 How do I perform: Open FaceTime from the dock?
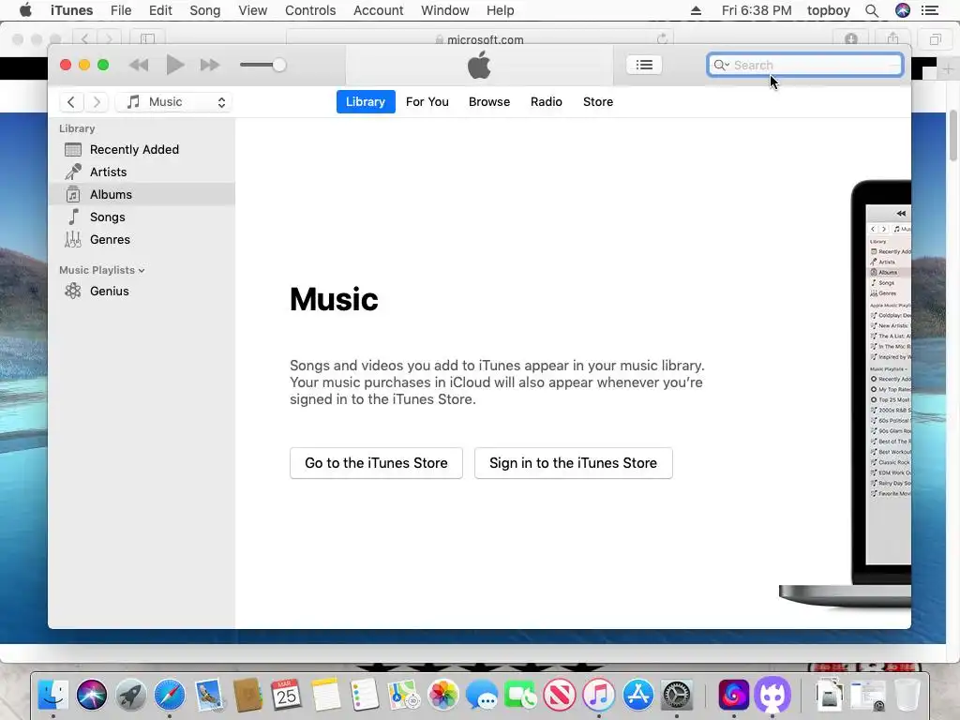point(521,695)
